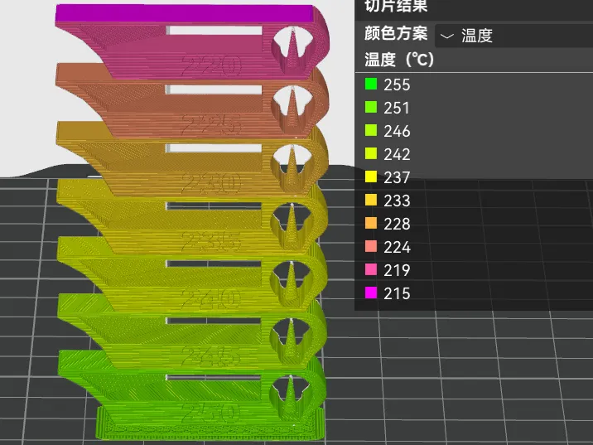
Task: Select the 228 temperature value text
Action: click(397, 224)
